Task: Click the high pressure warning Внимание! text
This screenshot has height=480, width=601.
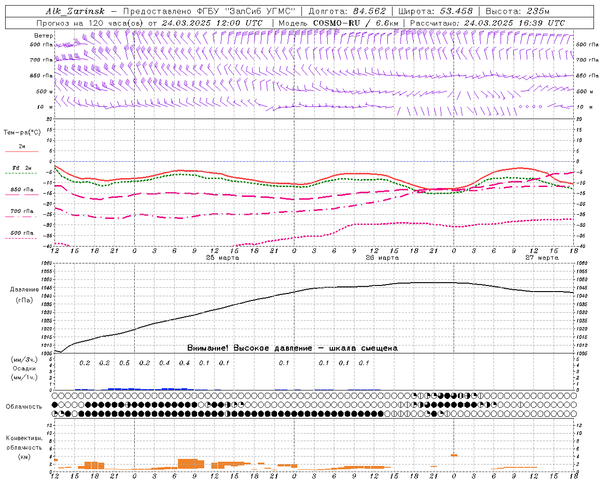Action: point(292,348)
